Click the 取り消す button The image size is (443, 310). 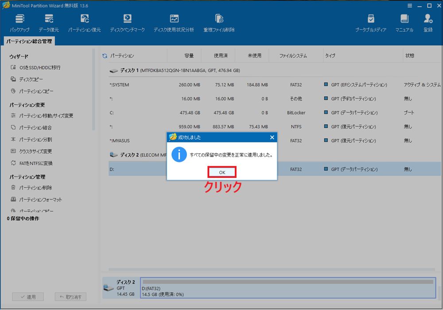pos(70,297)
